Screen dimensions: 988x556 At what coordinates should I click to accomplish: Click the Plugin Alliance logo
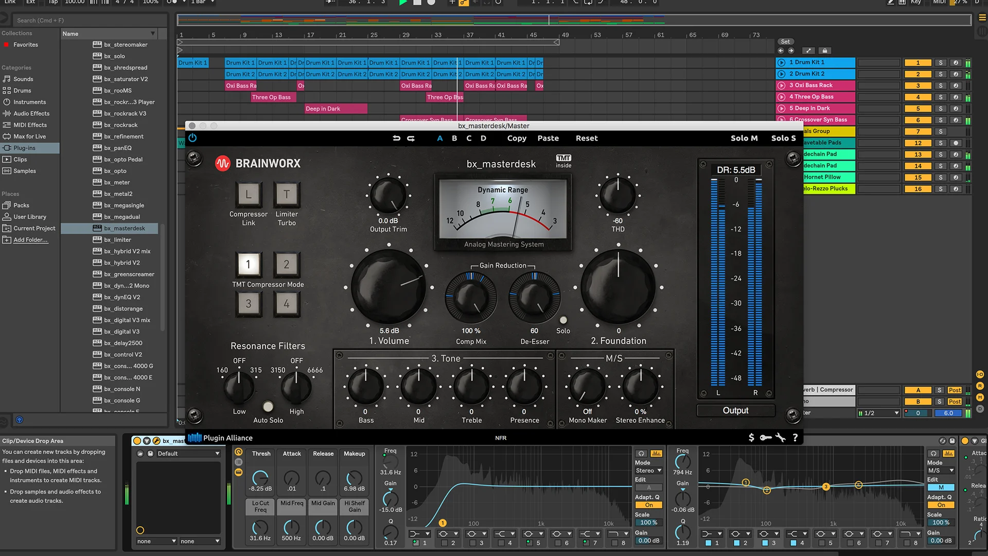point(220,438)
